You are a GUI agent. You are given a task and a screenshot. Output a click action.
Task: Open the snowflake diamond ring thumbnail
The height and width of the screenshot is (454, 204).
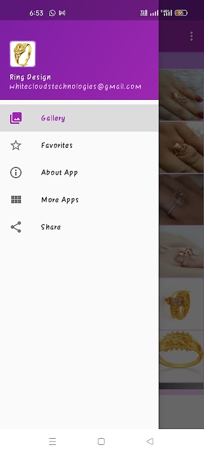pos(181,251)
